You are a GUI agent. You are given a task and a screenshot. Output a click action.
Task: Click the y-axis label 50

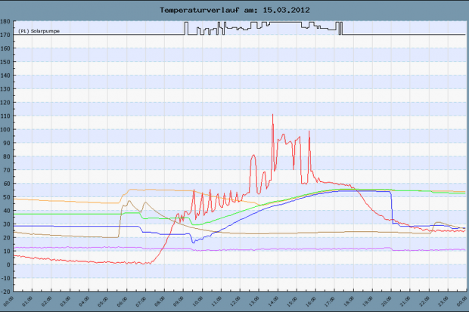point(7,197)
